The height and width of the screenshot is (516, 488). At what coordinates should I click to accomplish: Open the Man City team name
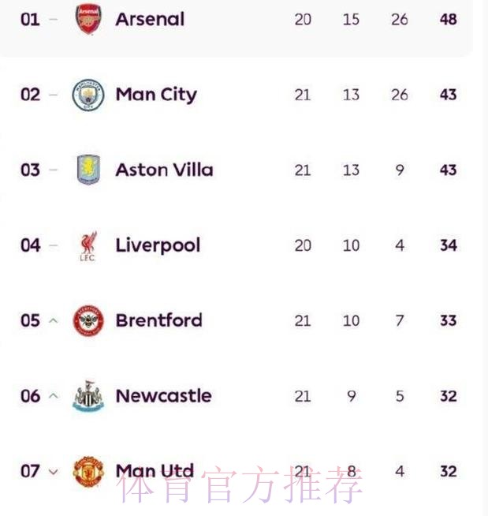coord(156,95)
